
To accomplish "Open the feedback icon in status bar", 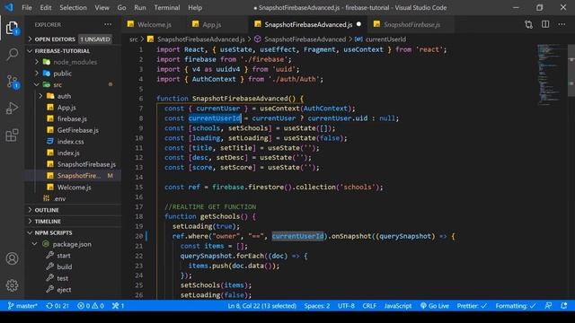I will click(x=548, y=306).
